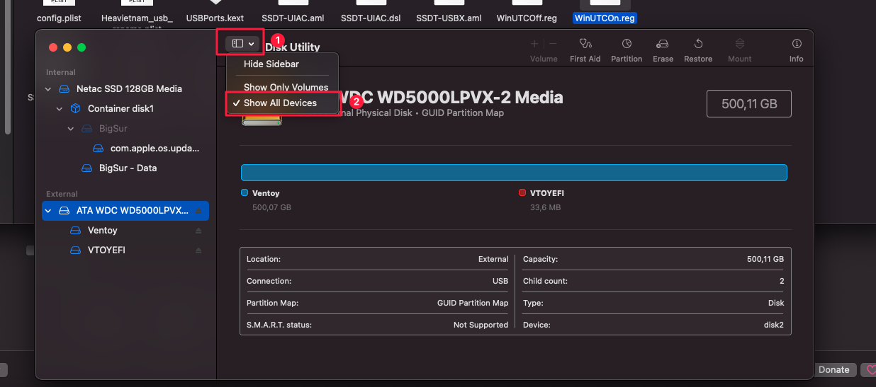Collapse the Container disk1 row

pyautogui.click(x=60, y=109)
